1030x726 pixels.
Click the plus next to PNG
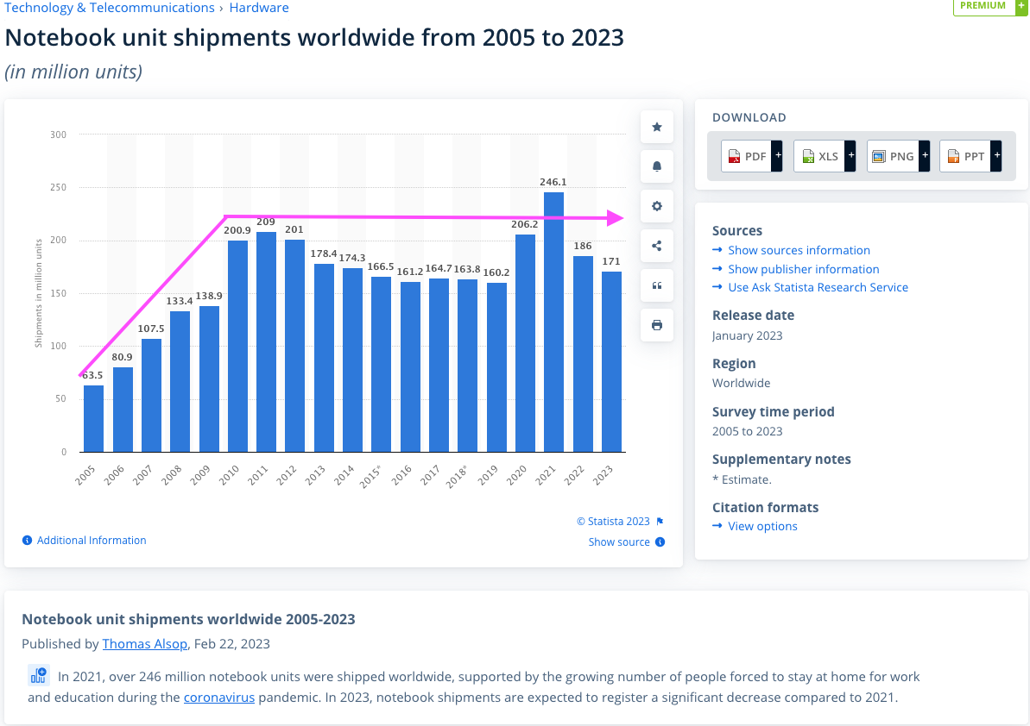(925, 155)
